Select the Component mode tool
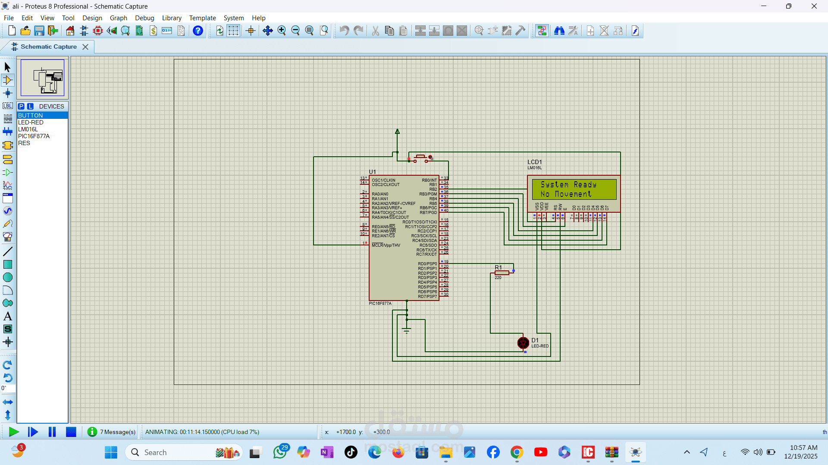828x465 pixels. coord(8,80)
